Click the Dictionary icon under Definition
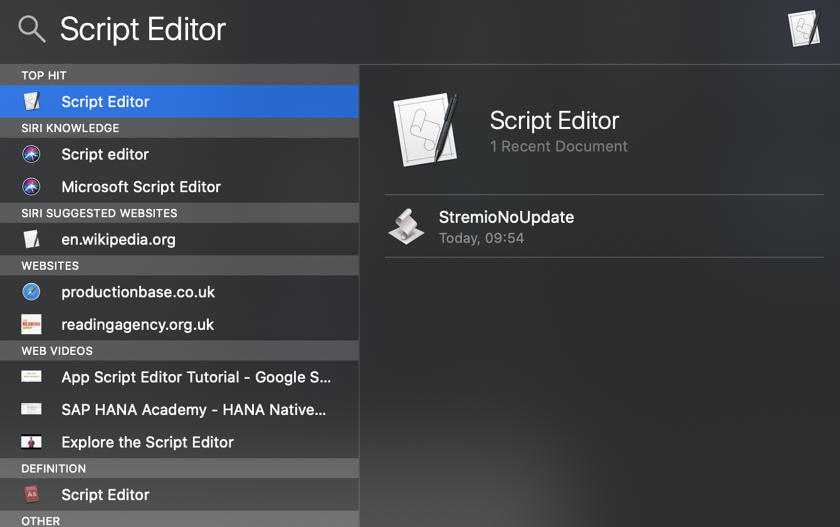Image resolution: width=840 pixels, height=527 pixels. tap(31, 494)
